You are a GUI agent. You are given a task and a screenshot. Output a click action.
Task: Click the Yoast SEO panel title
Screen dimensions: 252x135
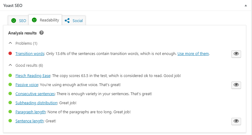click(13, 5)
